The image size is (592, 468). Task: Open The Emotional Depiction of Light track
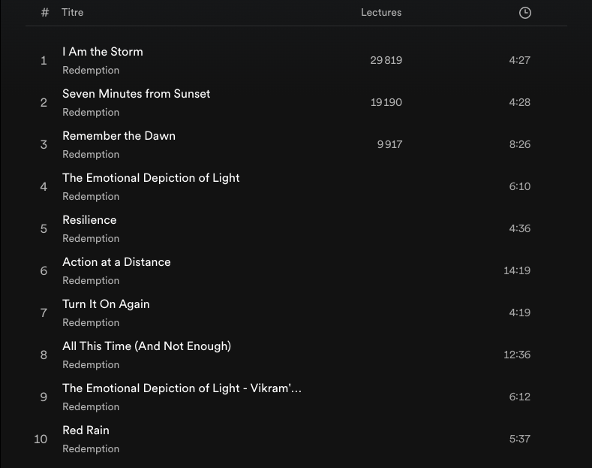[151, 178]
